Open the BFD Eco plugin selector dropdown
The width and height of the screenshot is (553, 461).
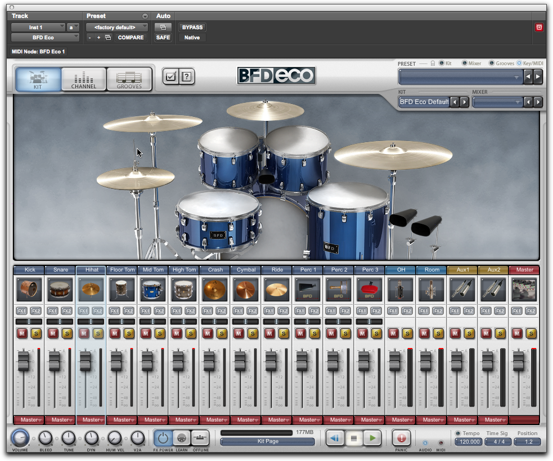45,37
